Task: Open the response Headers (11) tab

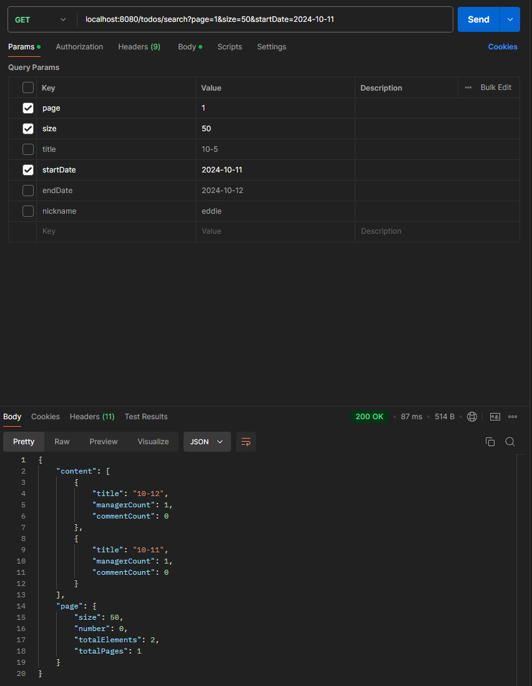Action: [x=92, y=417]
